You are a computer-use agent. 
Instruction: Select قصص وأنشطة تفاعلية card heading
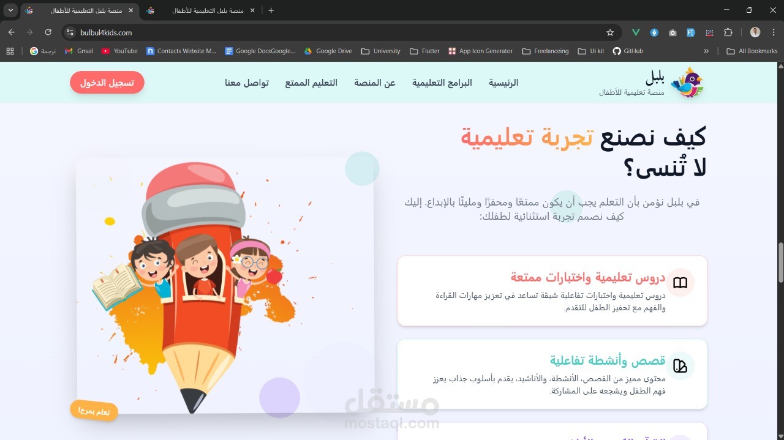608,361
